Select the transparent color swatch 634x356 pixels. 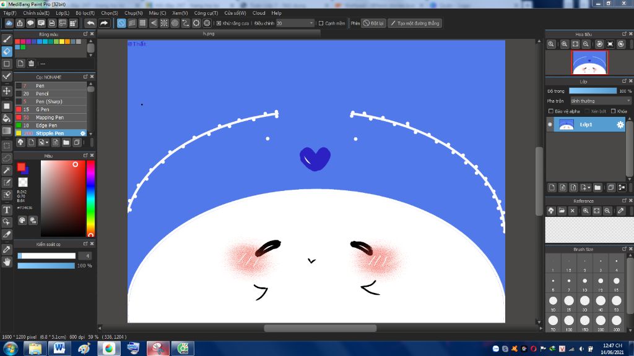point(23,182)
